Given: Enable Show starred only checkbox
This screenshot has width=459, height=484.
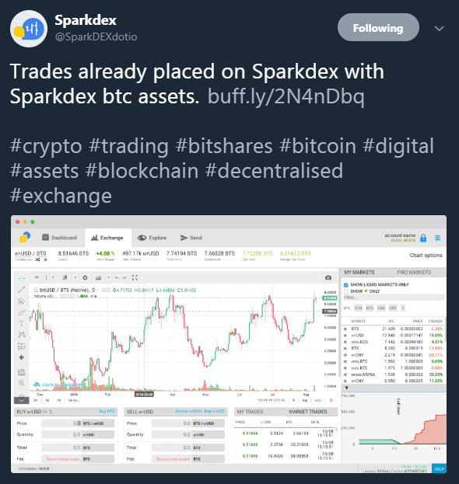Looking at the screenshot, I should [x=346, y=291].
